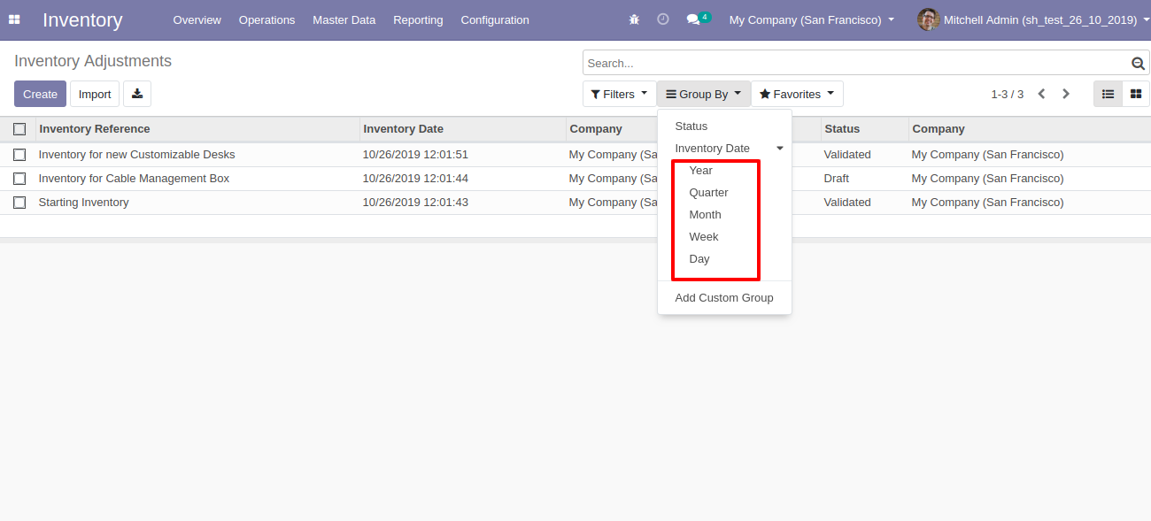This screenshot has width=1151, height=521.
Task: Check the Starting Inventory row checkbox
Action: (19, 203)
